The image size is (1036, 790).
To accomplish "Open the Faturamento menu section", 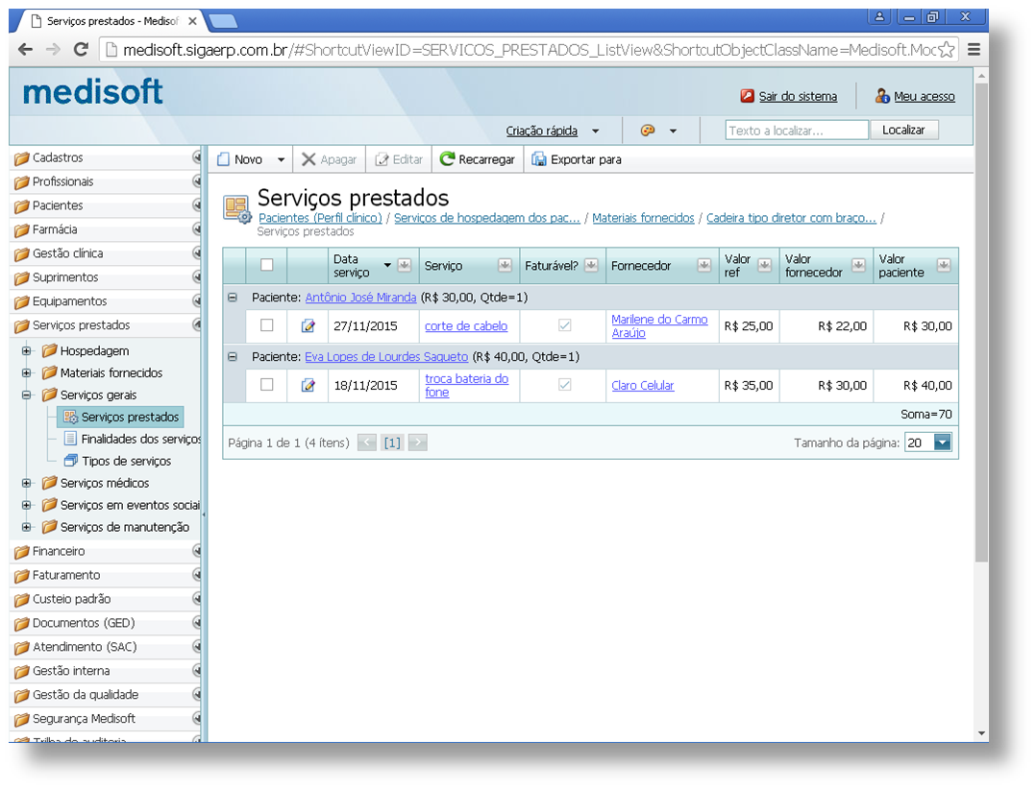I will pyautogui.click(x=106, y=575).
